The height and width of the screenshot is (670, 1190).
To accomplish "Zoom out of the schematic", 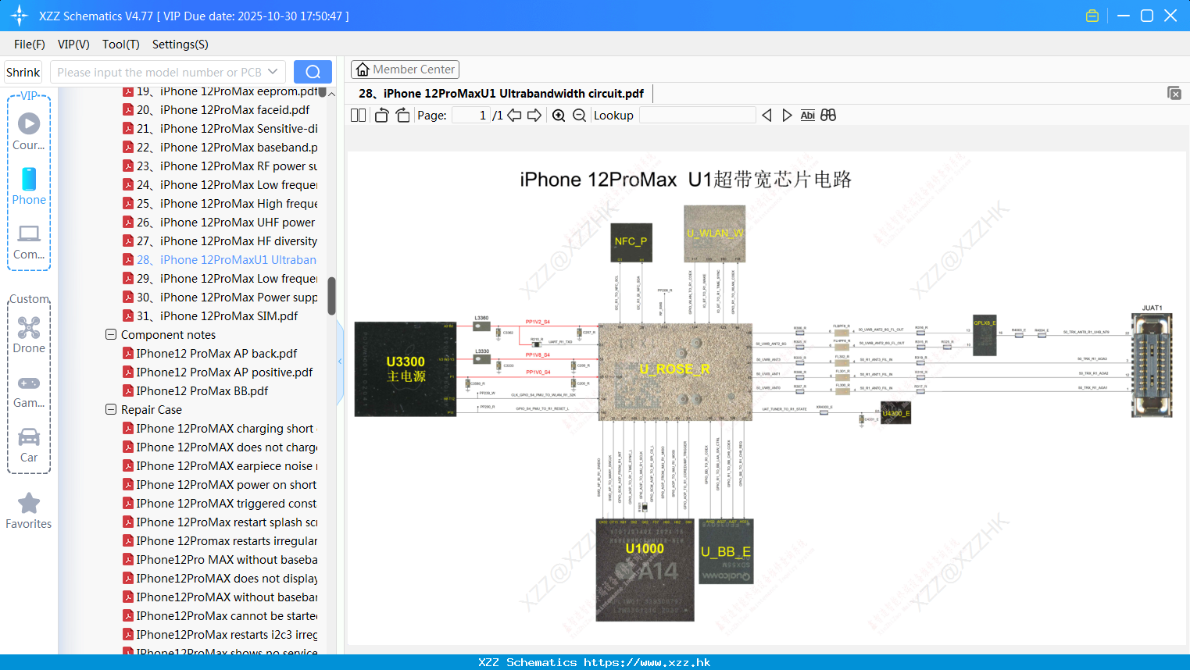I will (579, 116).
